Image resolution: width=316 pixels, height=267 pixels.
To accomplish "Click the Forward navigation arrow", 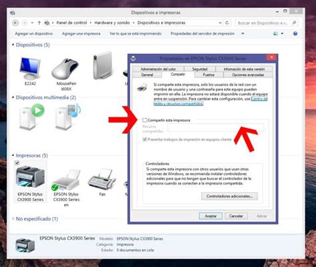I will 25,23.
